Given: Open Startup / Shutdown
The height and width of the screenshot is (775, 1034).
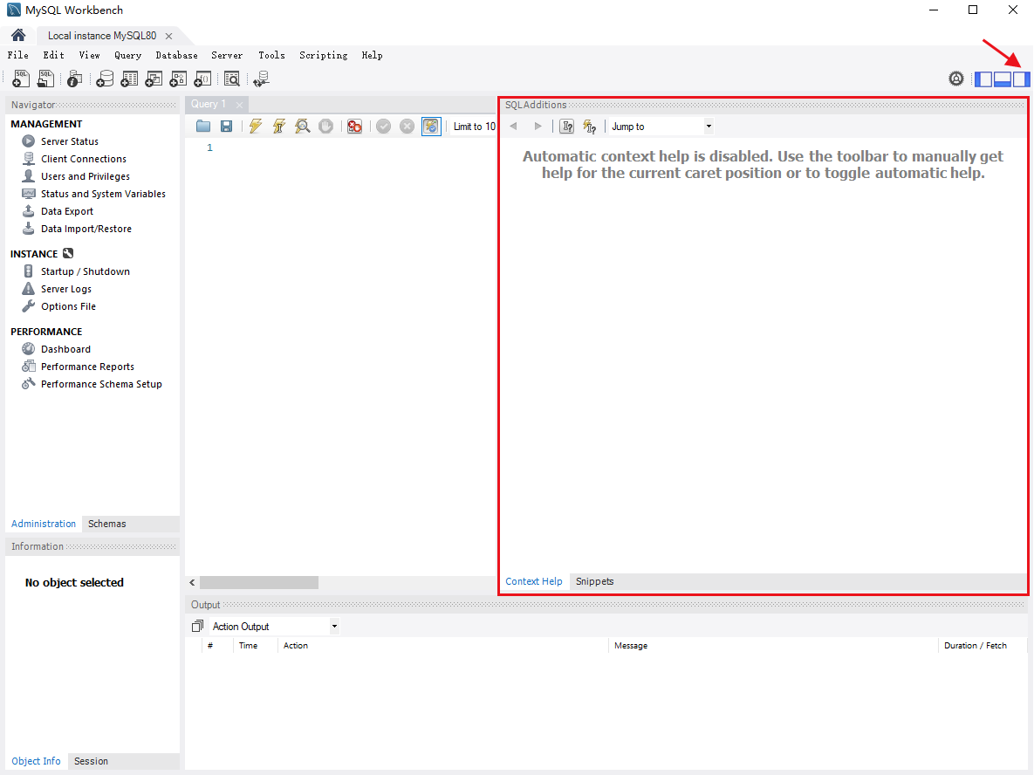Looking at the screenshot, I should pos(85,271).
